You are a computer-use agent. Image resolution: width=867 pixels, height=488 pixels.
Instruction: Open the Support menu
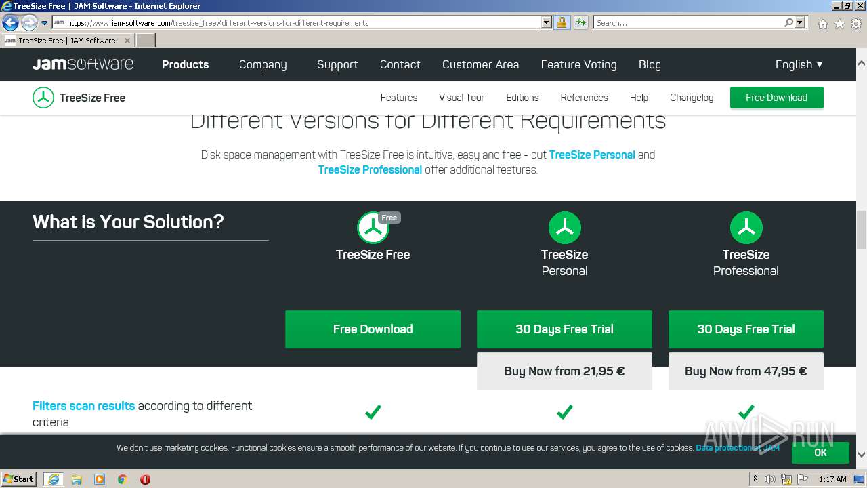[x=337, y=65]
